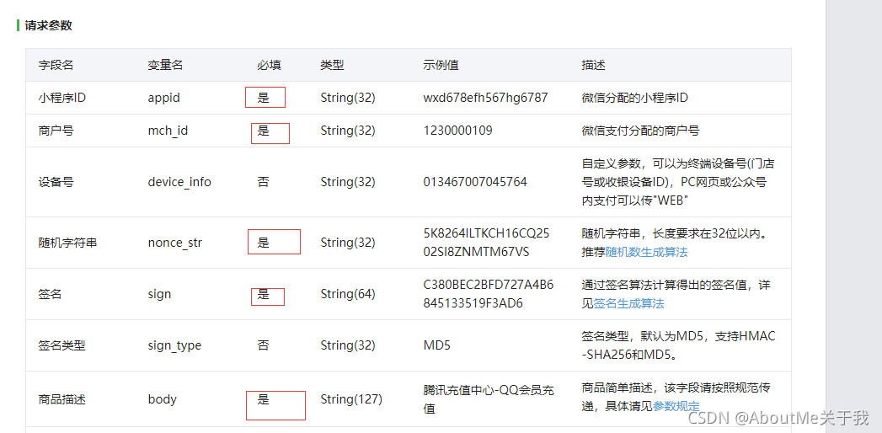The width and height of the screenshot is (882, 433).
Task: Select example value starting 5K8264ILTKCH16CQ25
Action: [x=487, y=243]
